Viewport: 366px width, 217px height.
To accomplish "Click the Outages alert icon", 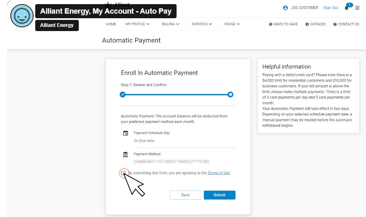I will [x=307, y=24].
